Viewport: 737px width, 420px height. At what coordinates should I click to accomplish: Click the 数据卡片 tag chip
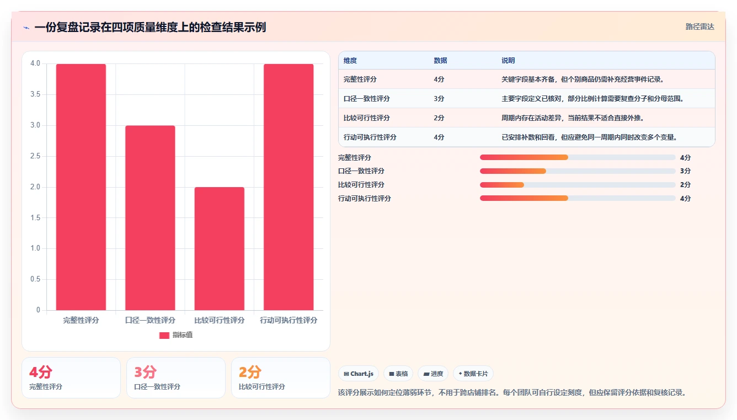pos(473,374)
